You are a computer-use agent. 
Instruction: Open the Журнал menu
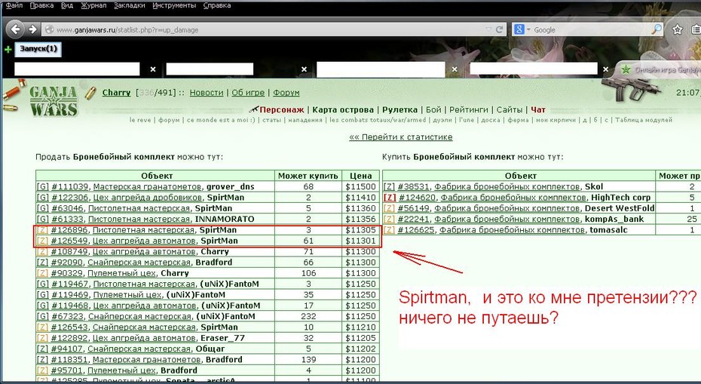click(94, 5)
